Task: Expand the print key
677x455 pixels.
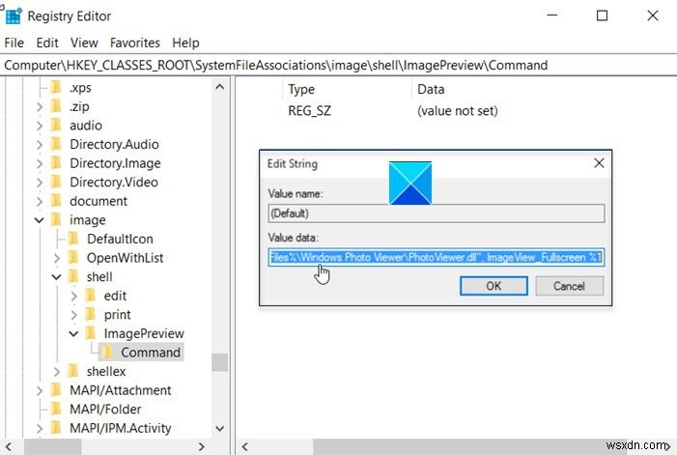Action: 73,315
